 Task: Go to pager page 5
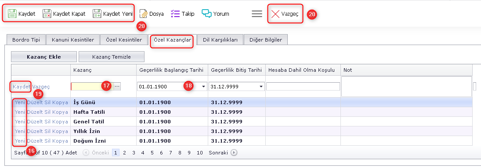coord(152,152)
